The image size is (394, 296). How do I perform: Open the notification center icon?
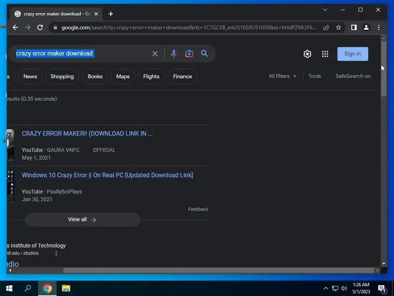(x=382, y=288)
